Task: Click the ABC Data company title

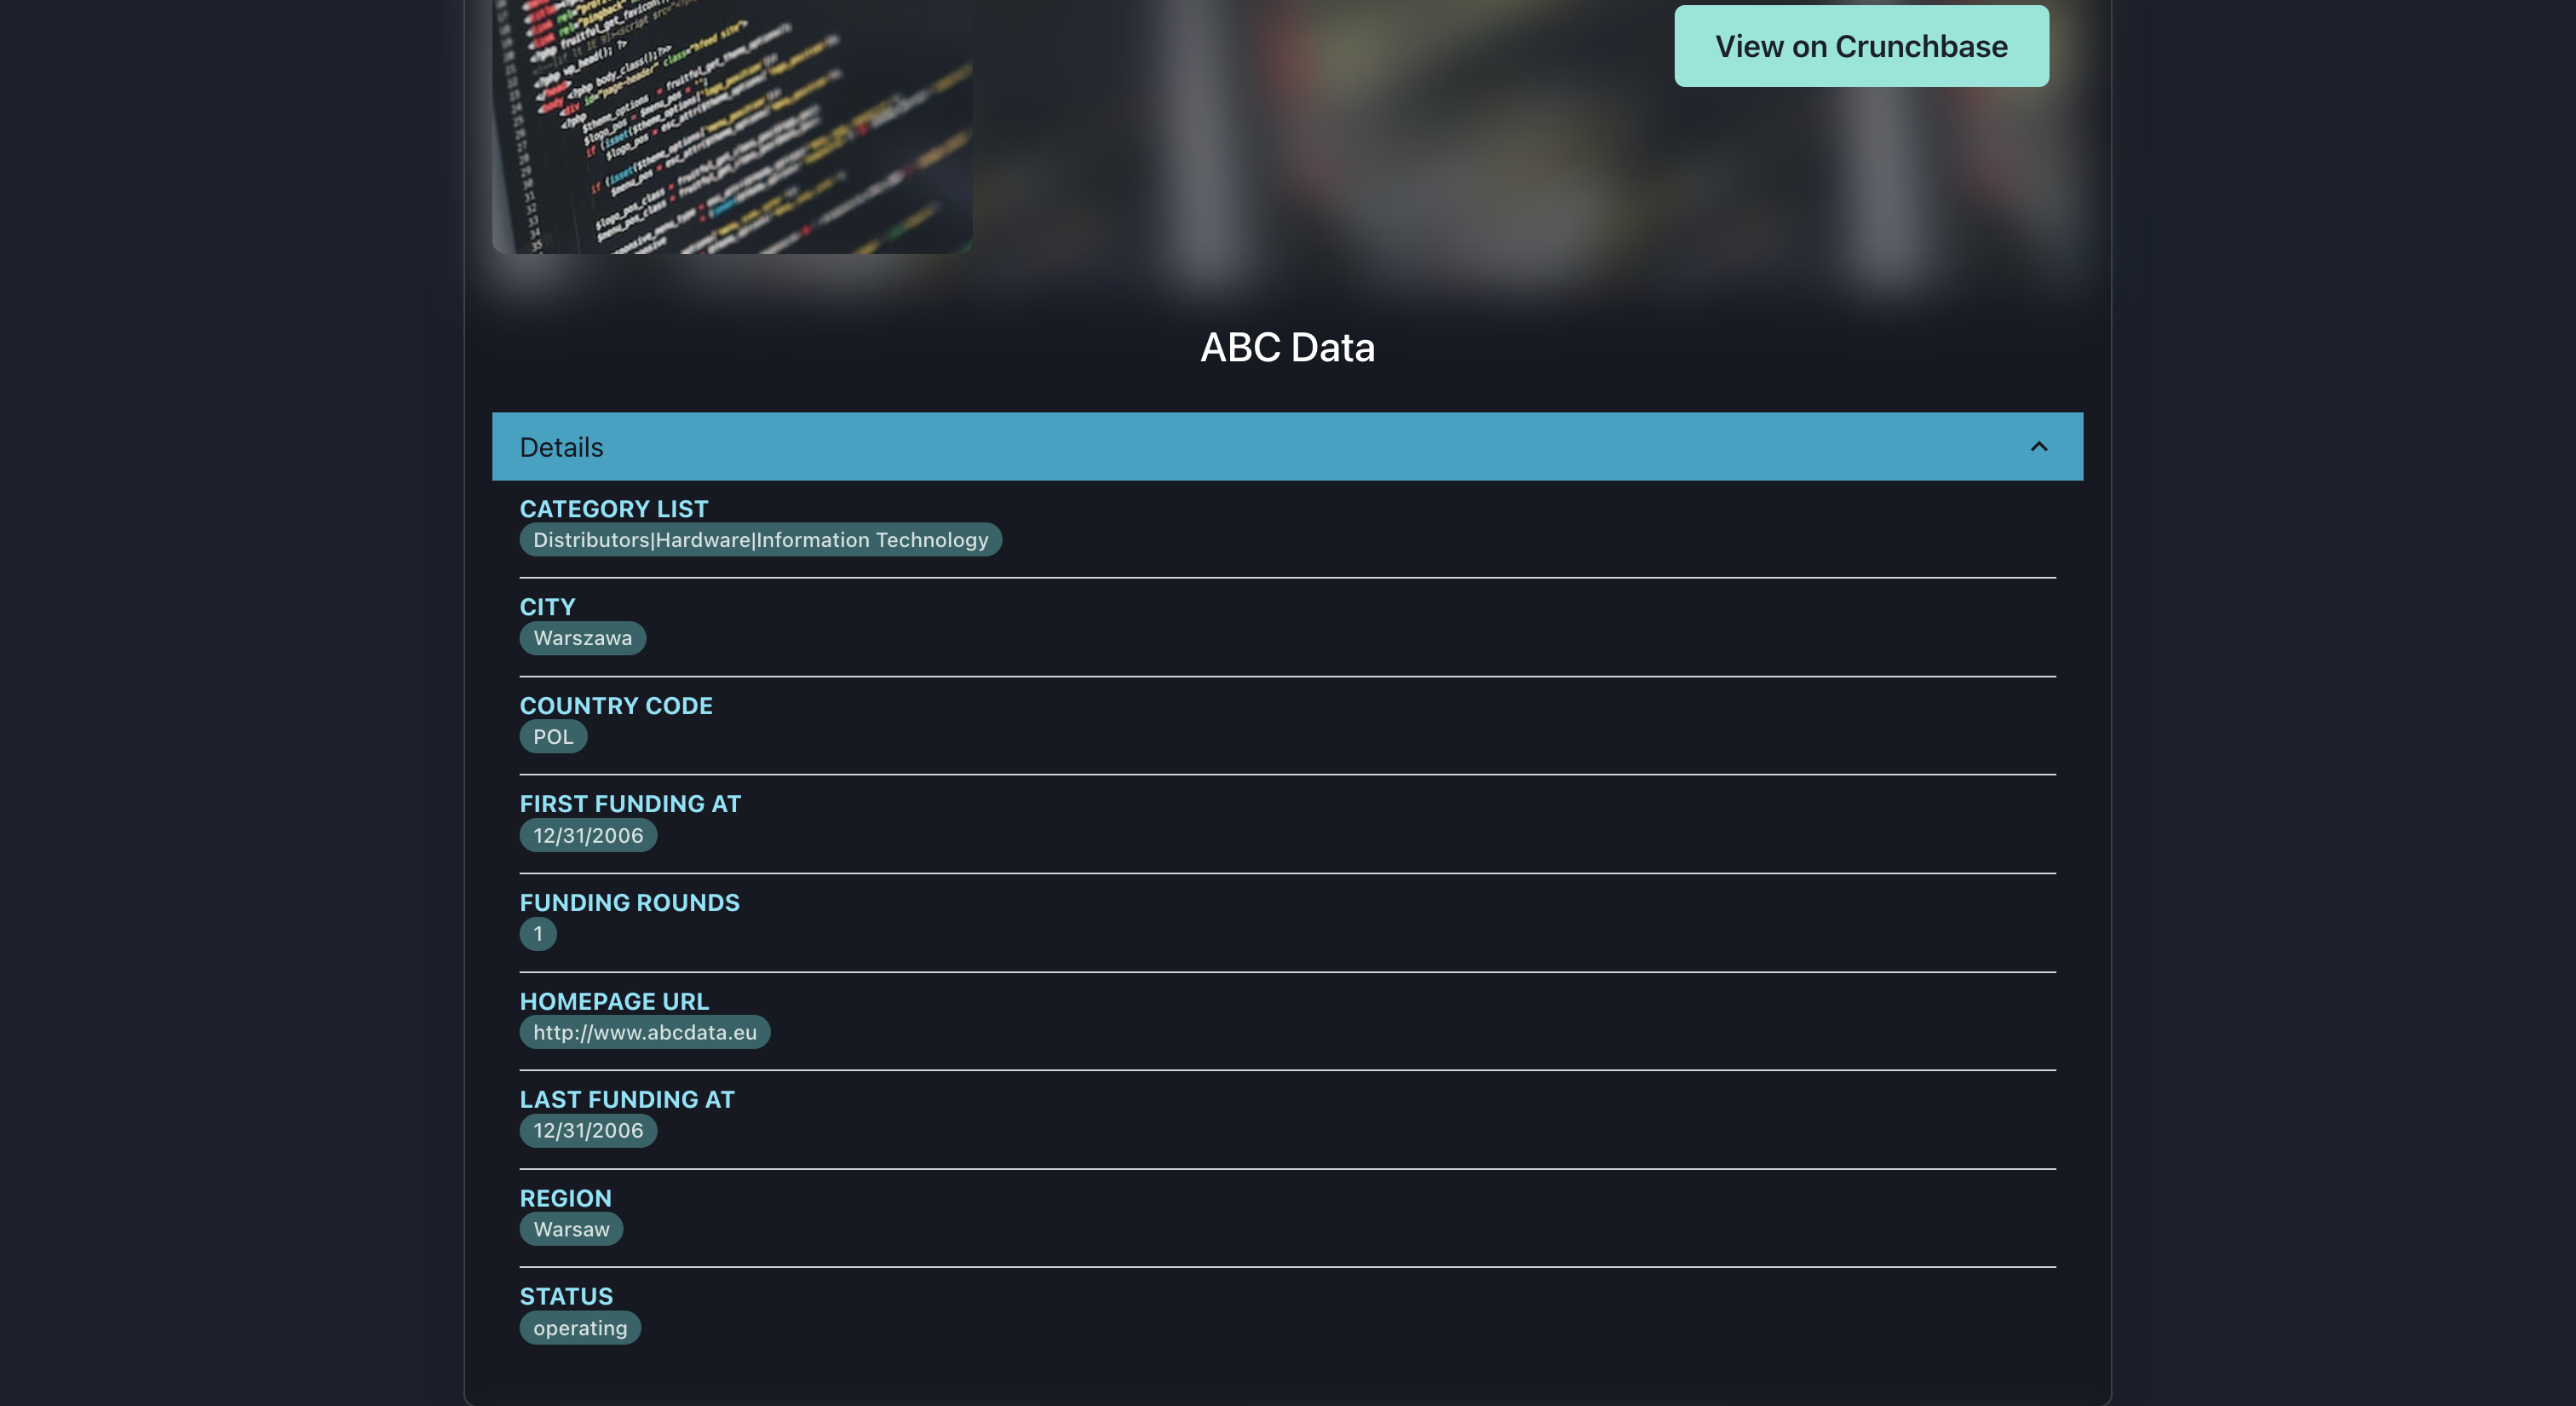Action: (x=1287, y=347)
